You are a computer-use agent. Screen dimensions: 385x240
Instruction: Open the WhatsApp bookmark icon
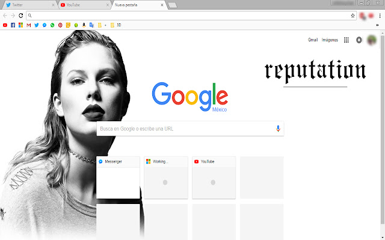pos(52,25)
